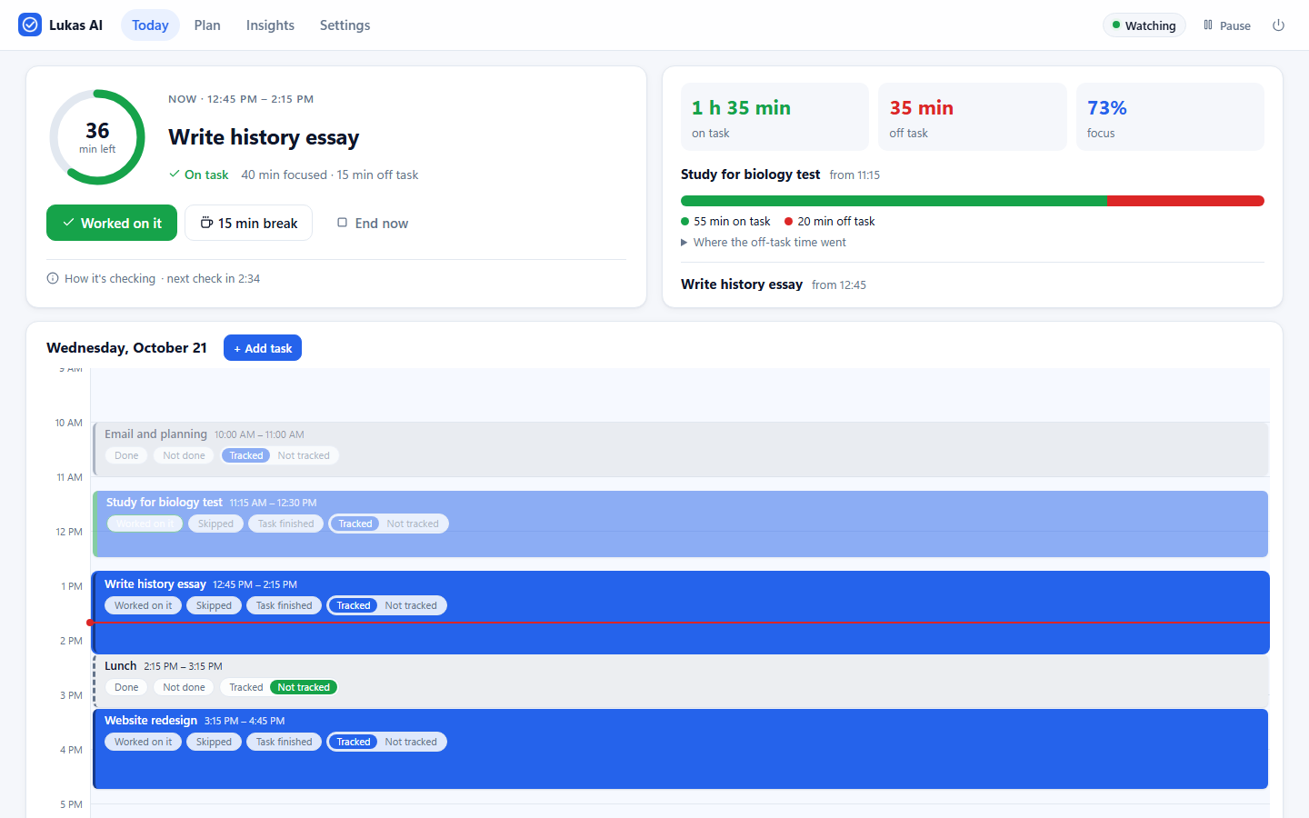Click the power icon in top bar
The width and height of the screenshot is (1309, 818).
[1278, 25]
